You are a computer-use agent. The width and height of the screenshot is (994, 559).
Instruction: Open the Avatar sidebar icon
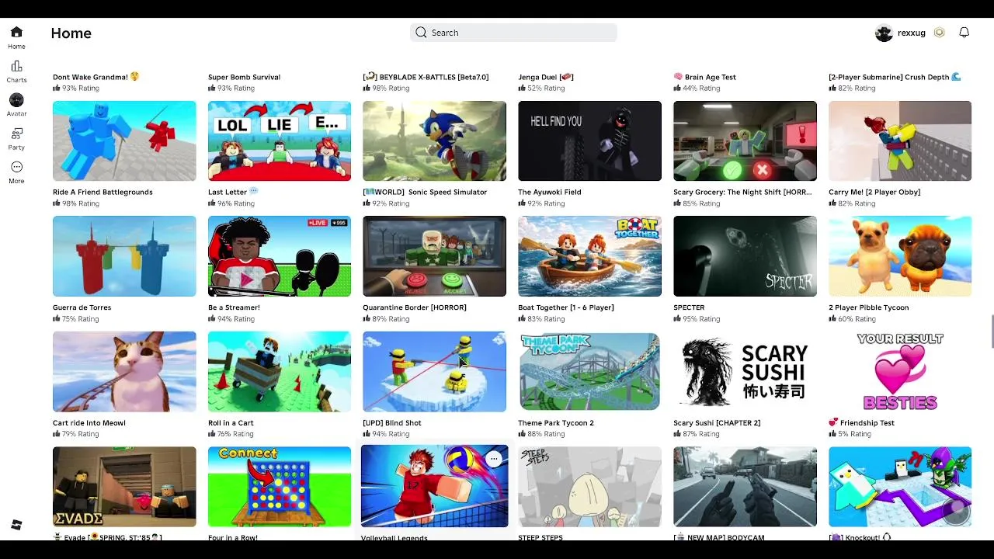[16, 100]
